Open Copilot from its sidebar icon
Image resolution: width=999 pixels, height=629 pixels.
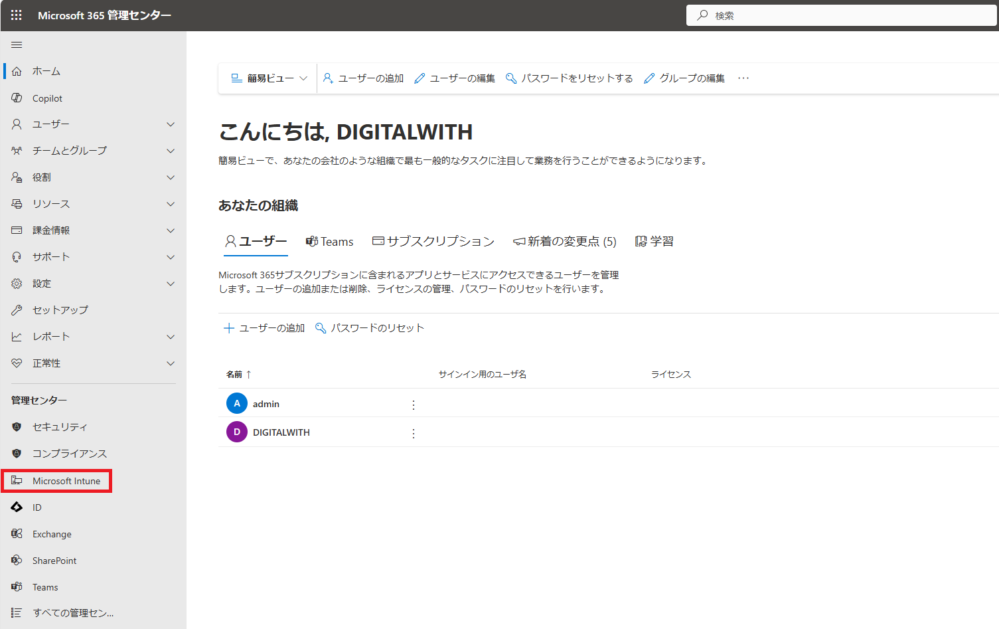17,98
